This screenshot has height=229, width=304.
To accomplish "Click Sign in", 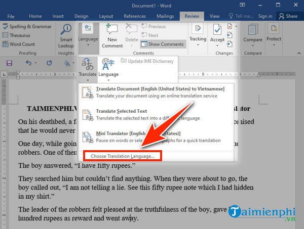I will click(x=265, y=16).
